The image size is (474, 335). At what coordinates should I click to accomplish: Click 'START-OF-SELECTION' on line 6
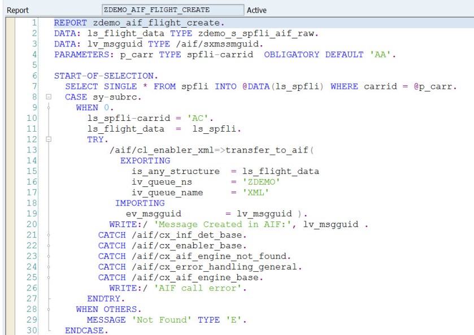click(104, 76)
